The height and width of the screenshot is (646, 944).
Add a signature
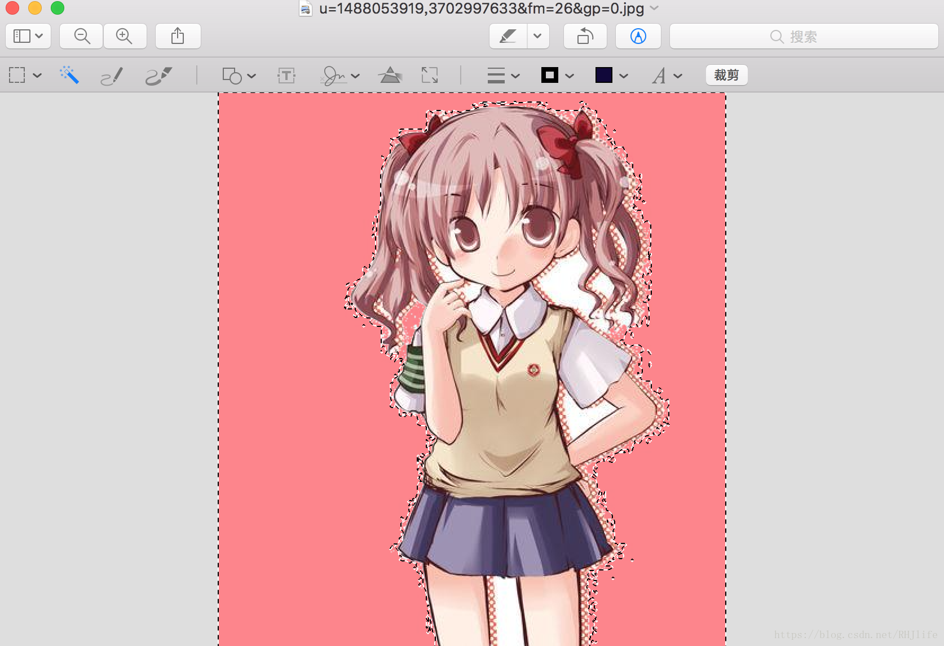[333, 76]
